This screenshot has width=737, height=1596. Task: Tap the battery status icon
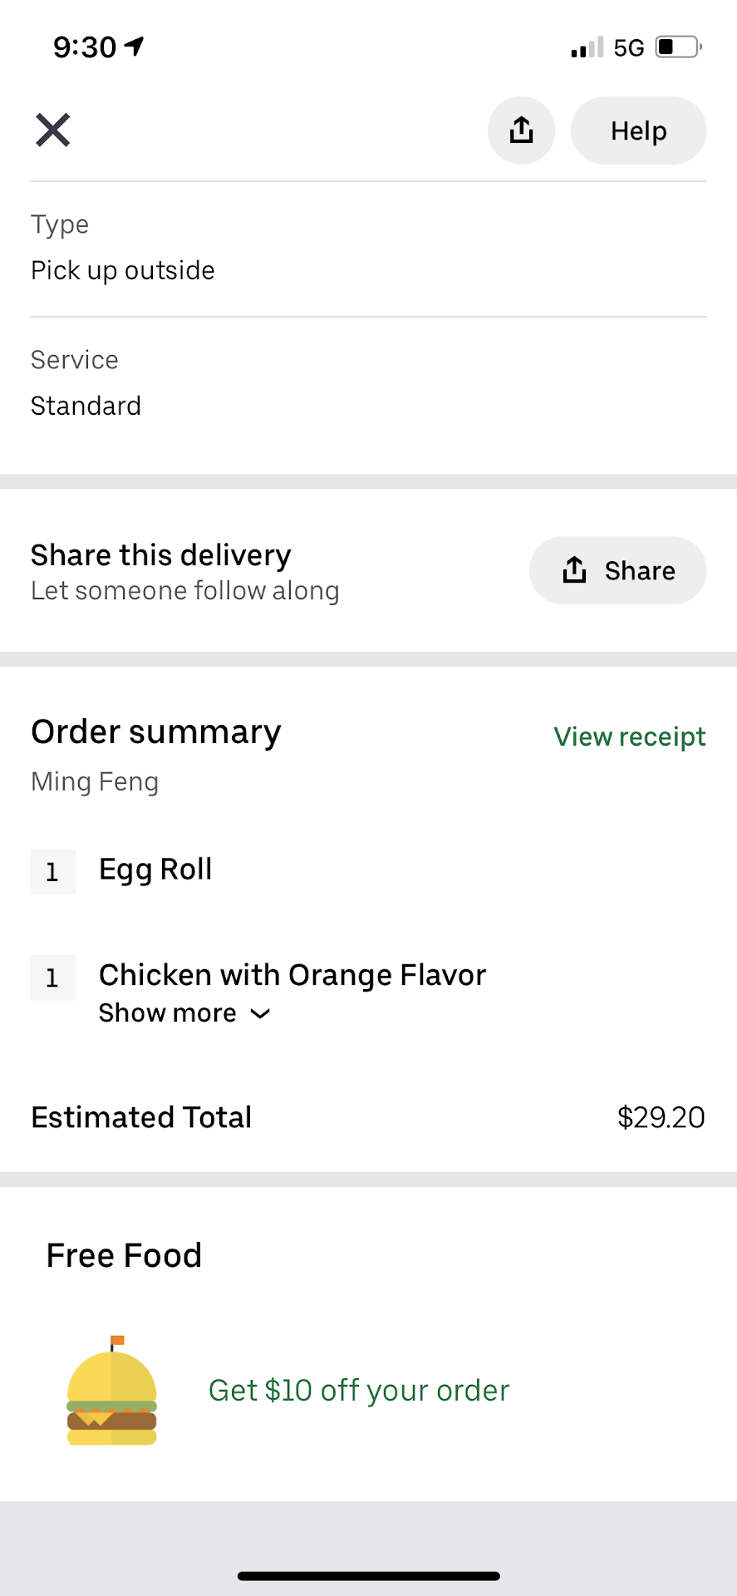(x=678, y=47)
